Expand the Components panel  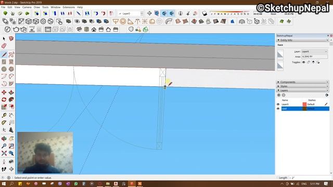tap(278, 82)
